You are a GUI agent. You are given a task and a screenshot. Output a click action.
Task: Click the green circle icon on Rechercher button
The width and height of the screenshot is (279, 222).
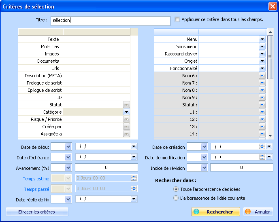click(196, 212)
